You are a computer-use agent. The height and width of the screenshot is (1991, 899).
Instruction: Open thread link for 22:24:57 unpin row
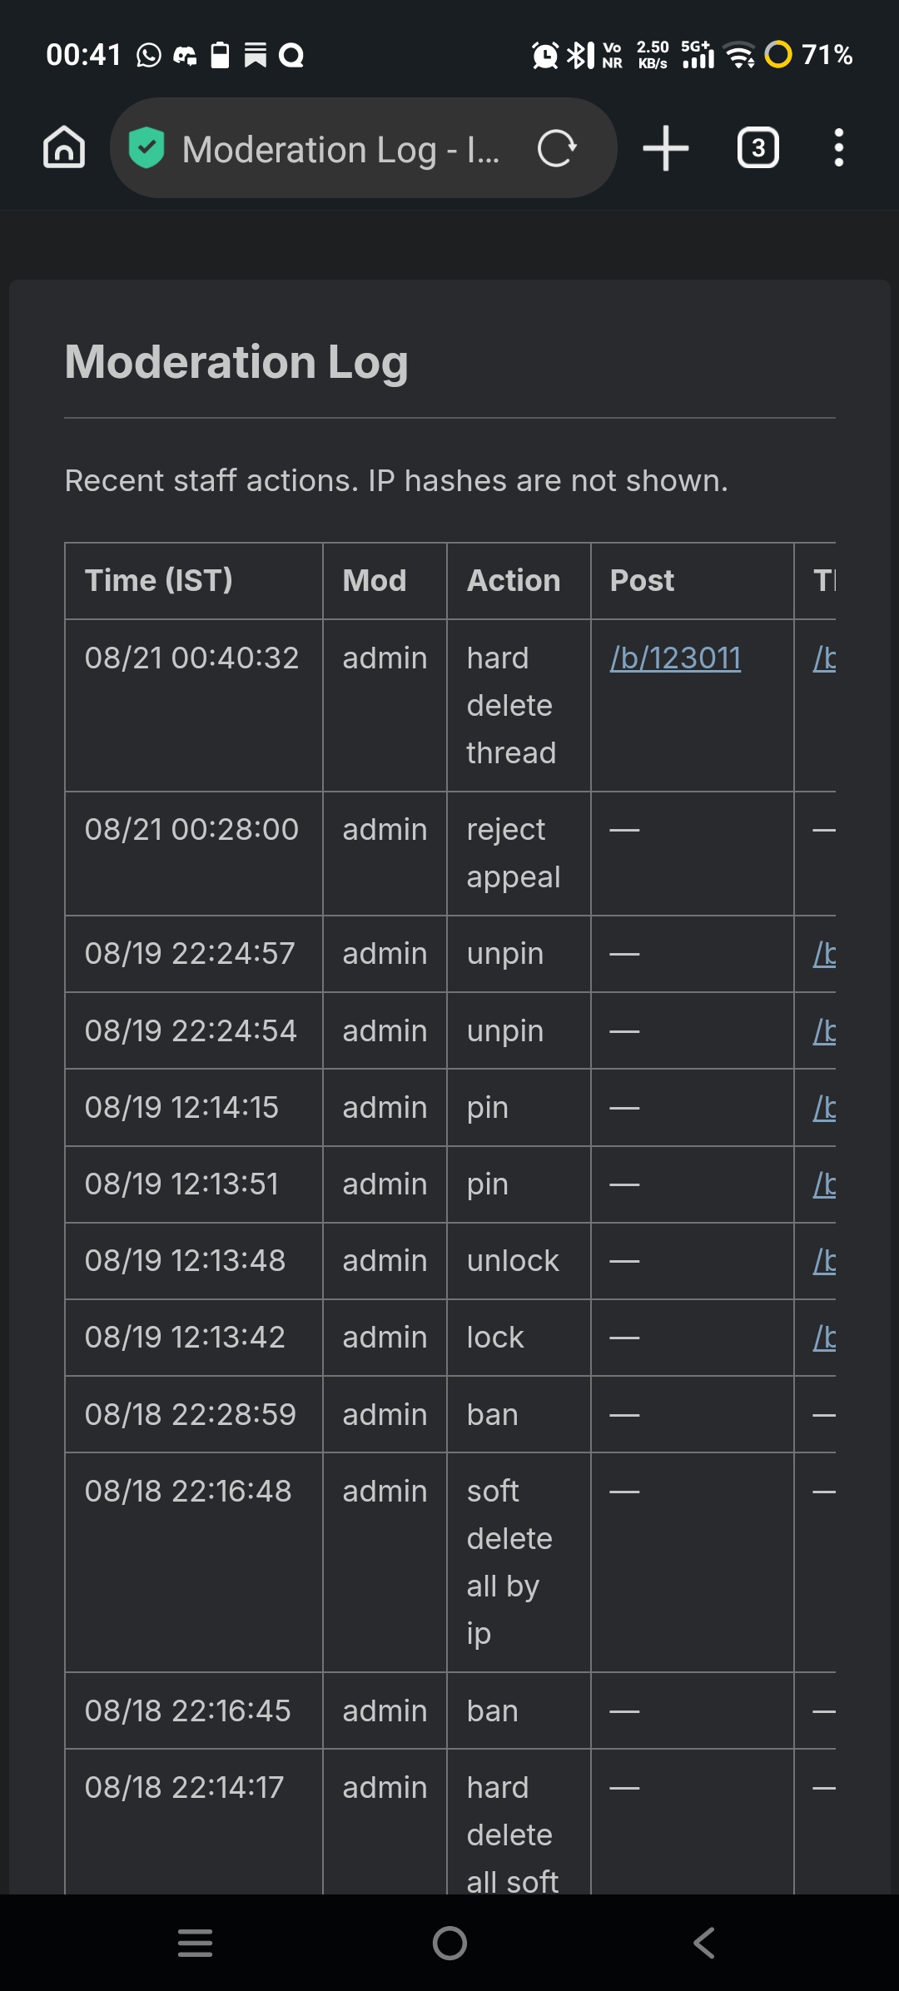click(x=824, y=954)
